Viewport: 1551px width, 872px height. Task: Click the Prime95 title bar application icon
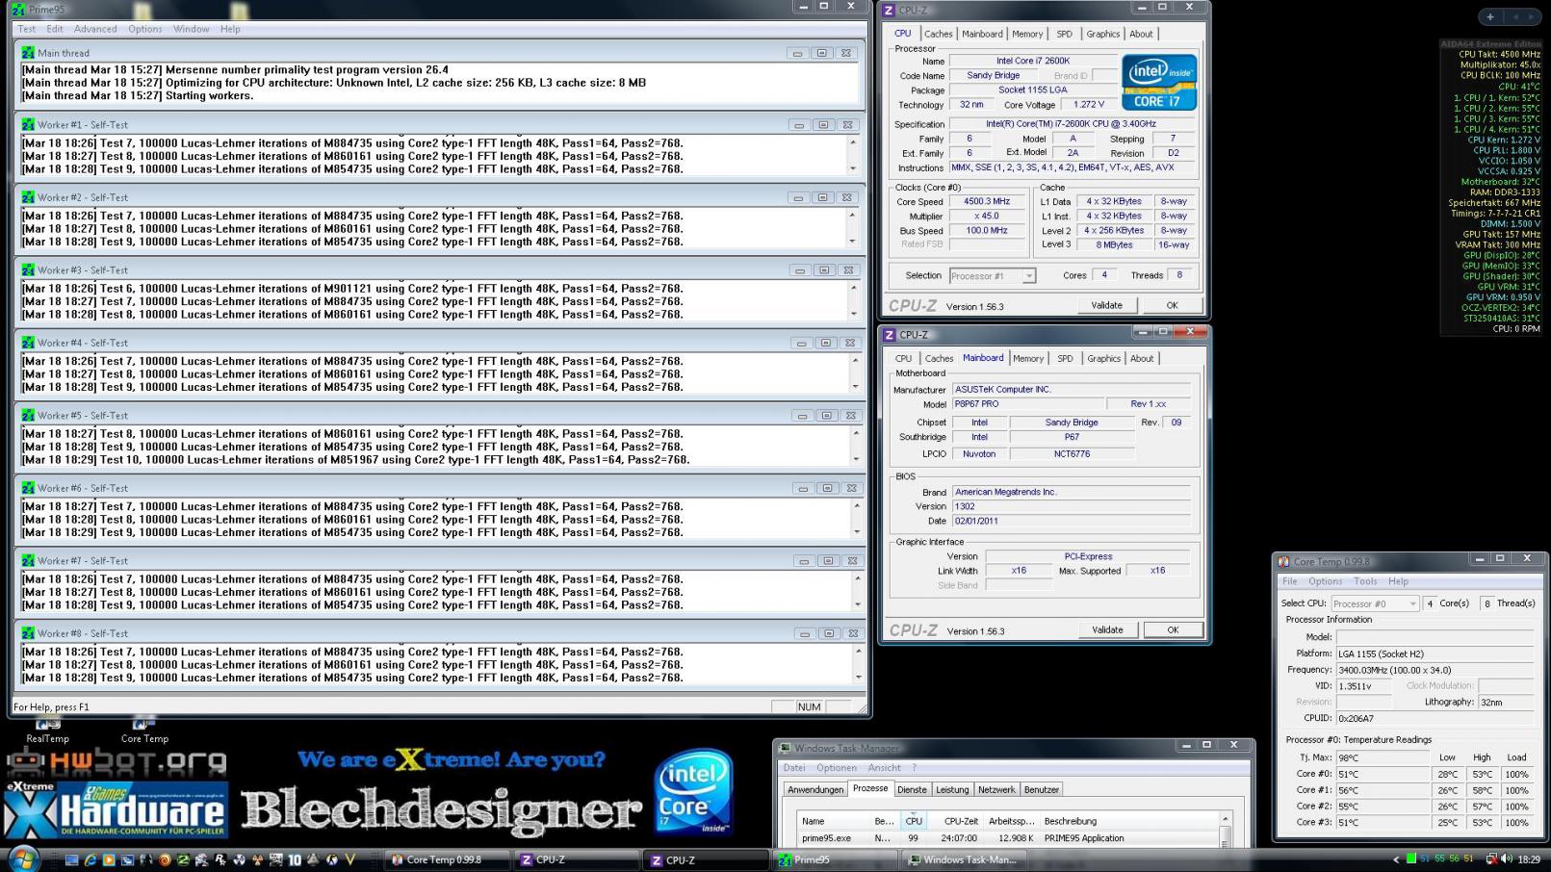click(17, 9)
